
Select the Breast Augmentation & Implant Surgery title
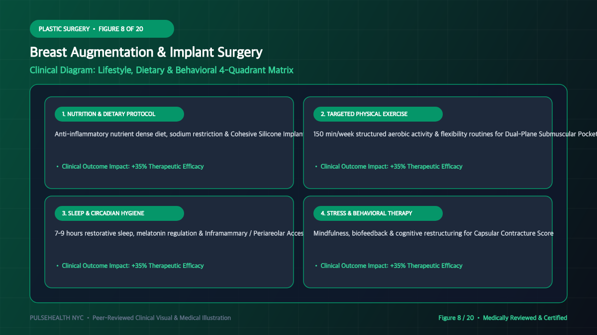(x=146, y=52)
